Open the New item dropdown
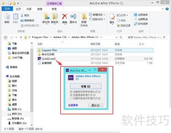The height and width of the screenshot is (133, 171). [x=97, y=15]
